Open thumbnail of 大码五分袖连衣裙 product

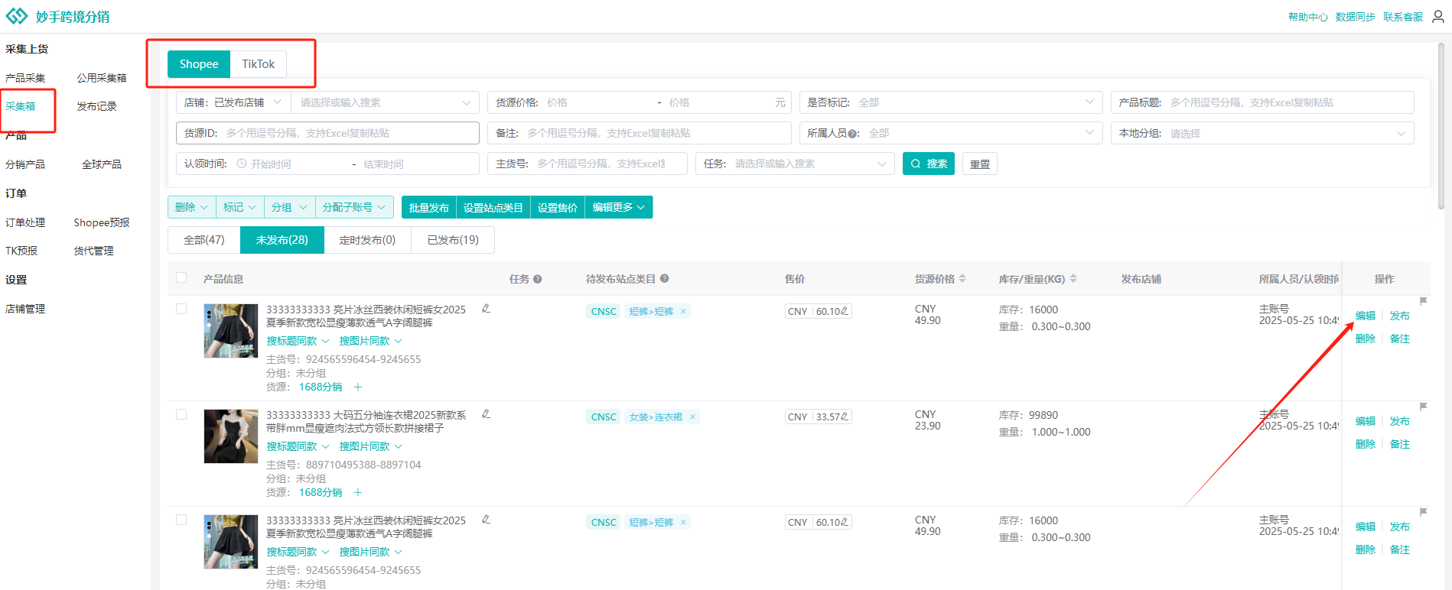231,436
